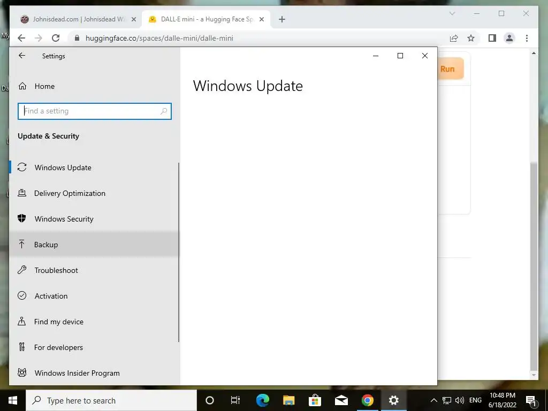Open Task View on taskbar
The height and width of the screenshot is (411, 548).
click(235, 400)
